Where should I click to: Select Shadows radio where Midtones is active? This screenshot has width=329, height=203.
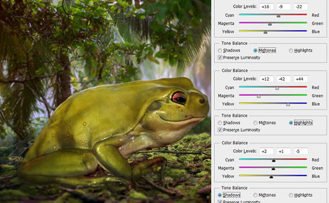[220, 50]
